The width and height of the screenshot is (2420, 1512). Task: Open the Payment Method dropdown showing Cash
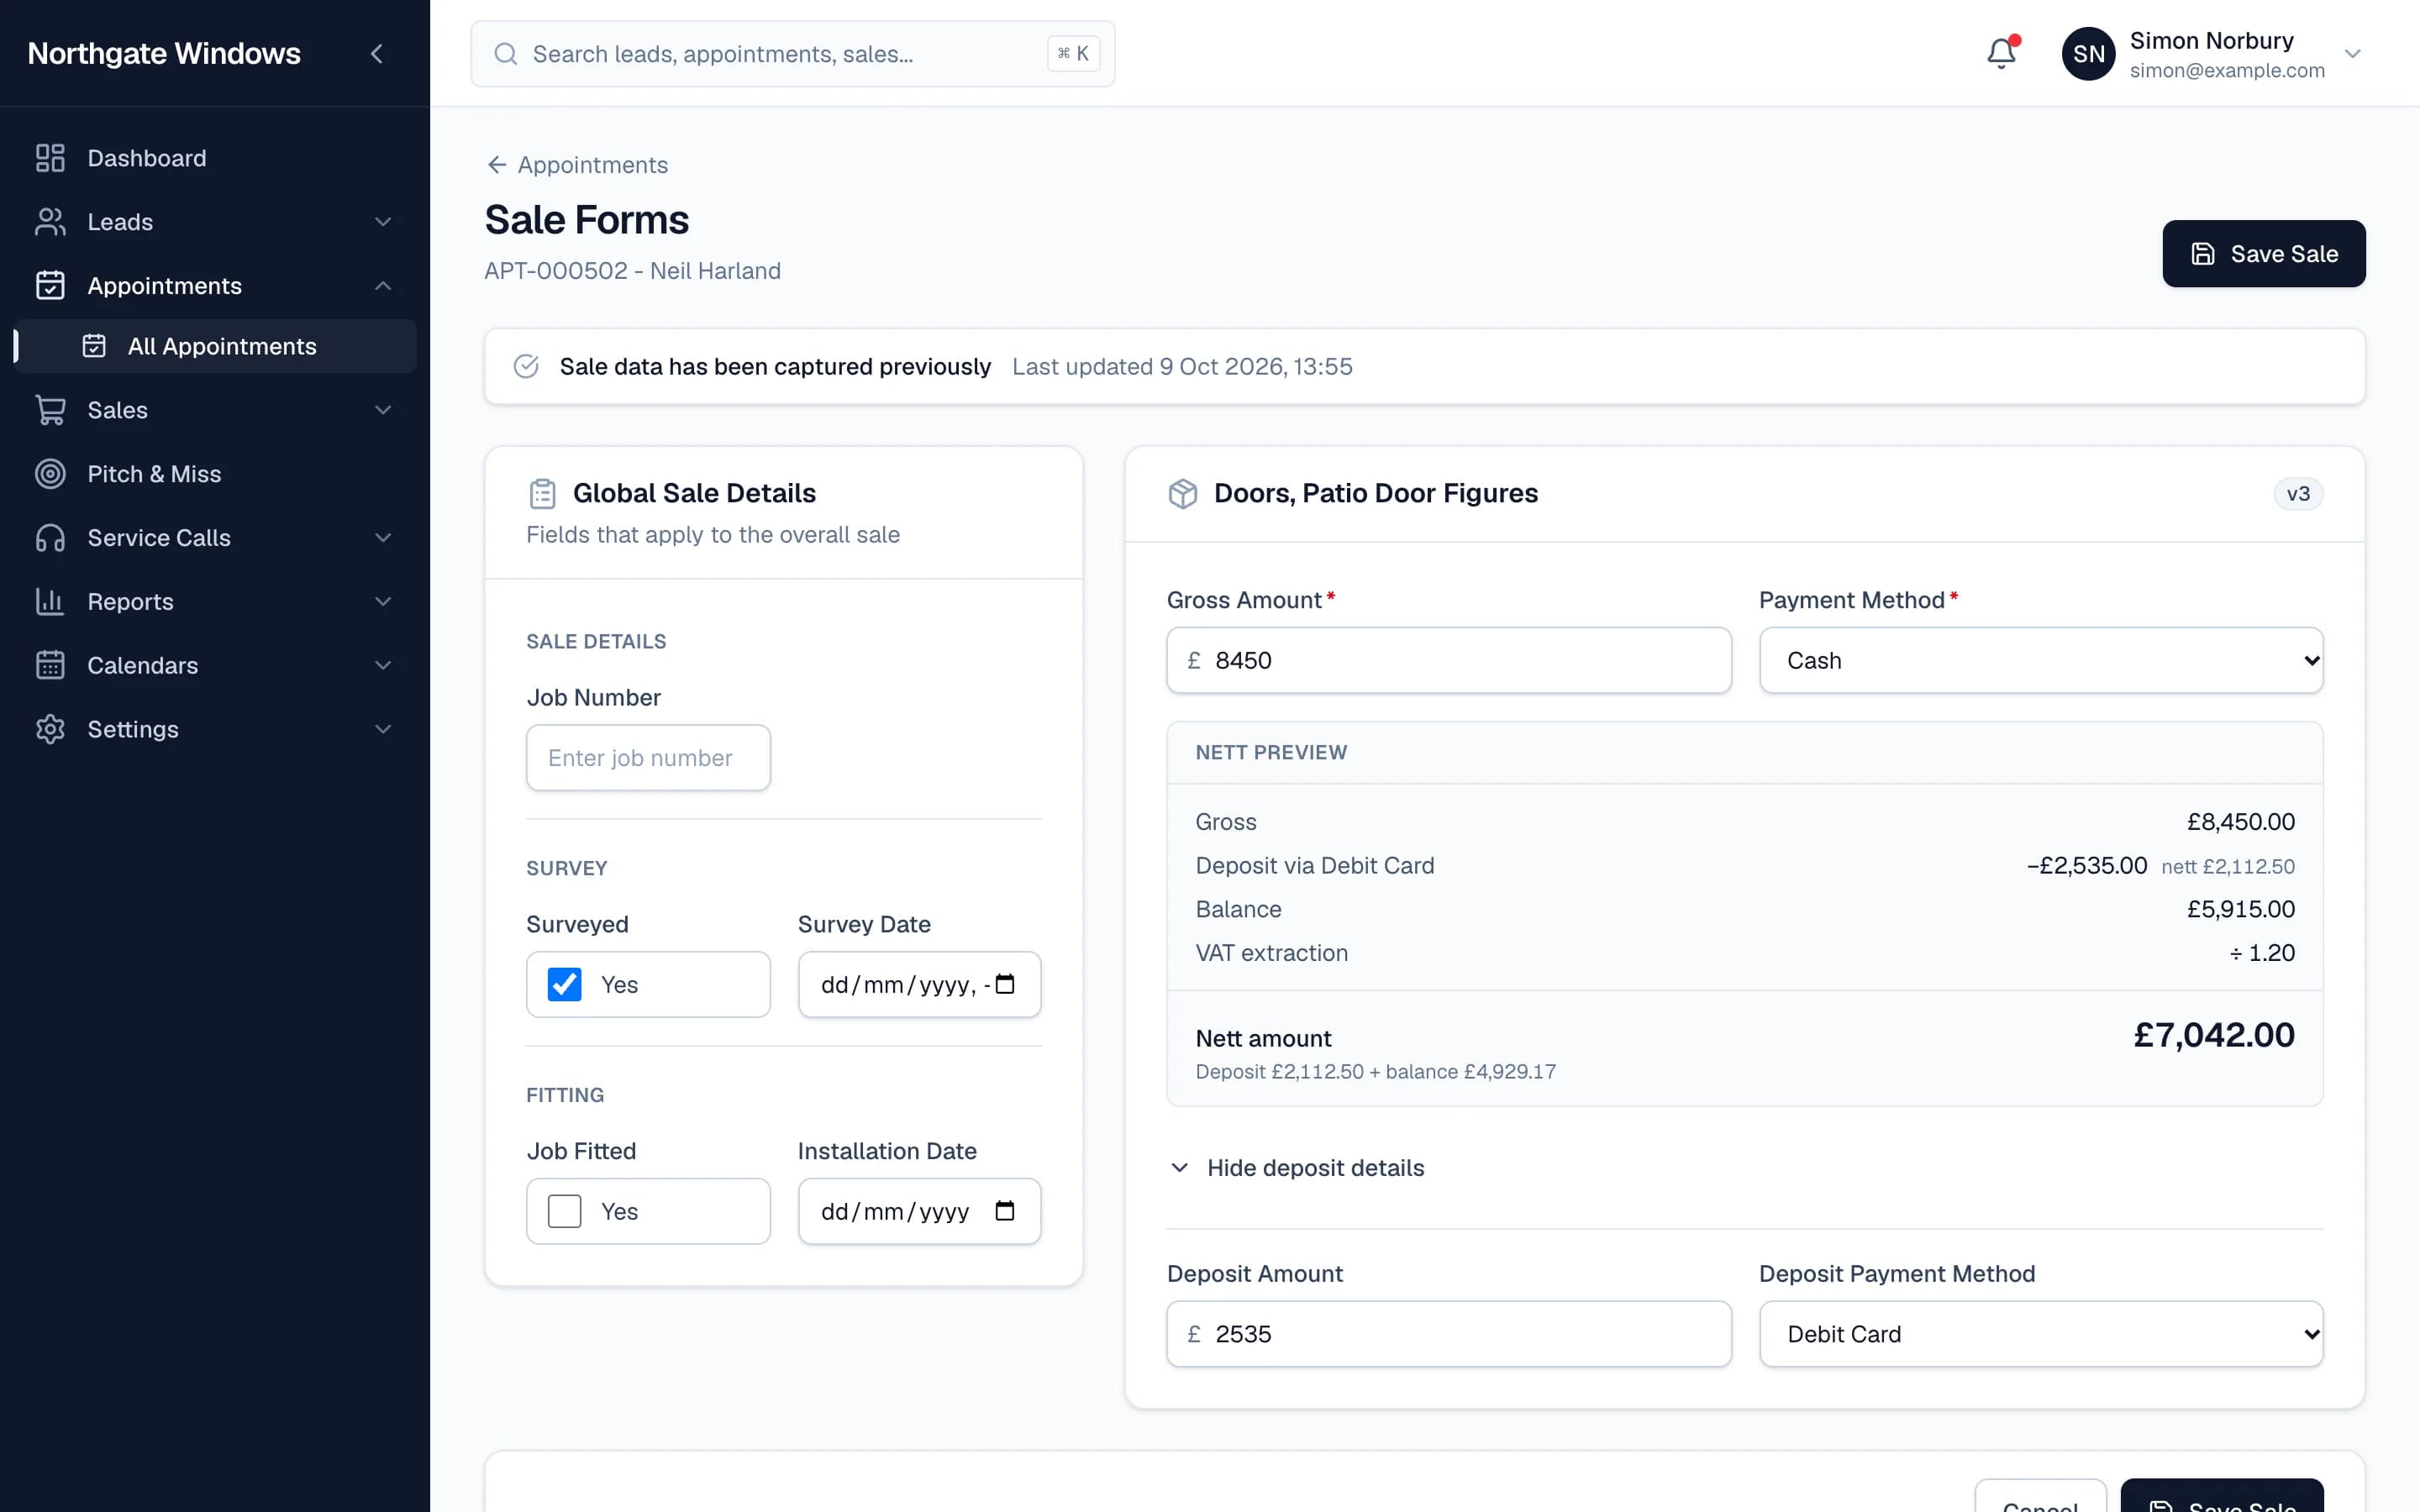[x=2041, y=660]
